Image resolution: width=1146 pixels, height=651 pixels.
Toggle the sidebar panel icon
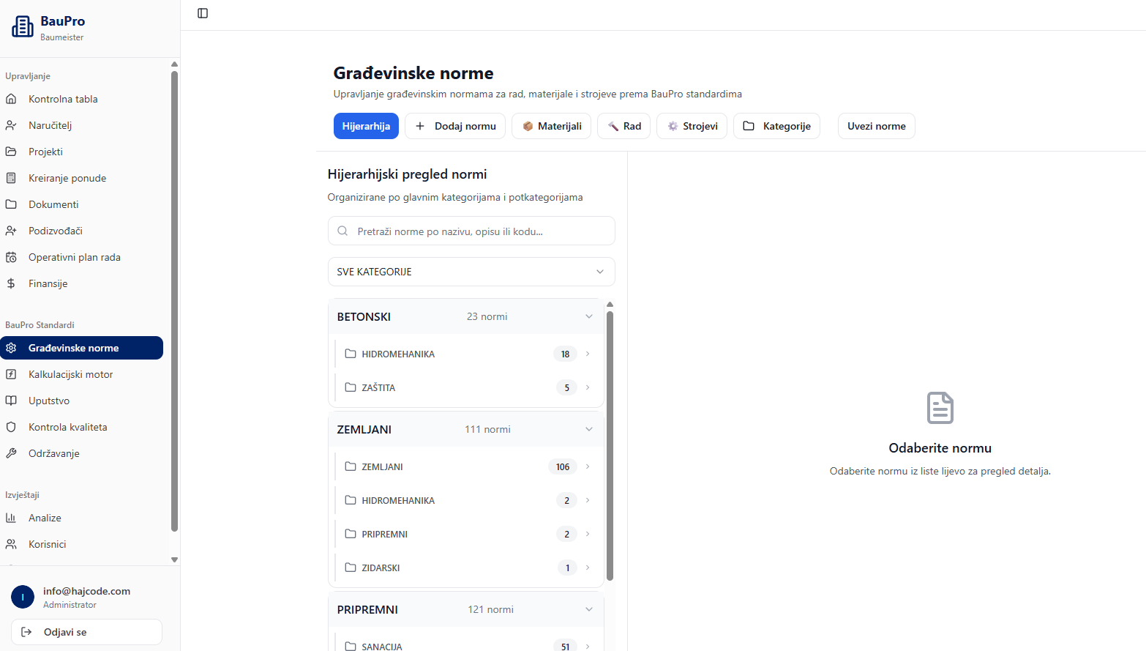(x=203, y=13)
